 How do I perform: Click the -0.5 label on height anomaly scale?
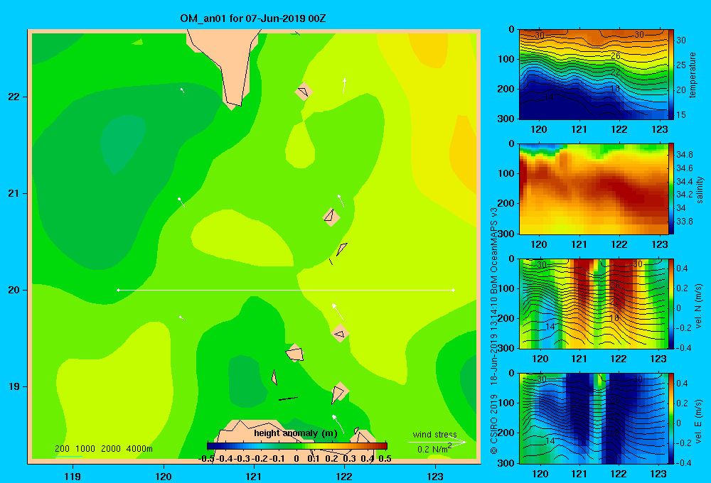[x=206, y=459]
